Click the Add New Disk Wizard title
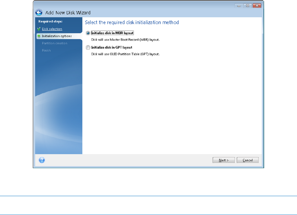 pos(68,13)
